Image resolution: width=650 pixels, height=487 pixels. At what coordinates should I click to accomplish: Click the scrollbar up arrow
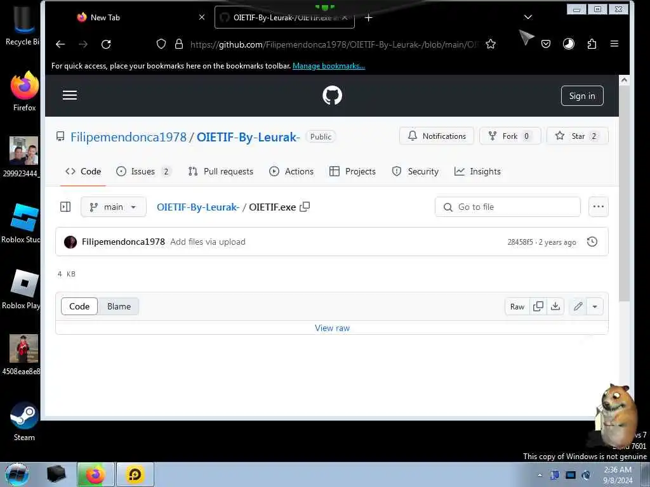(x=624, y=81)
